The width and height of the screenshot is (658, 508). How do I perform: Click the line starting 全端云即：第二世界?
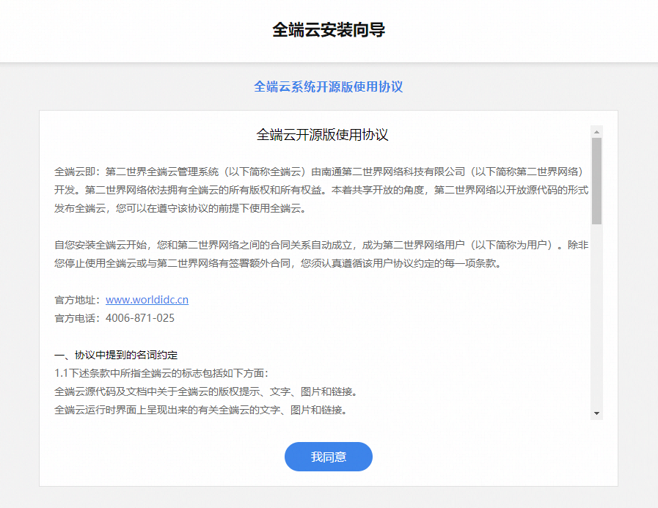click(318, 172)
